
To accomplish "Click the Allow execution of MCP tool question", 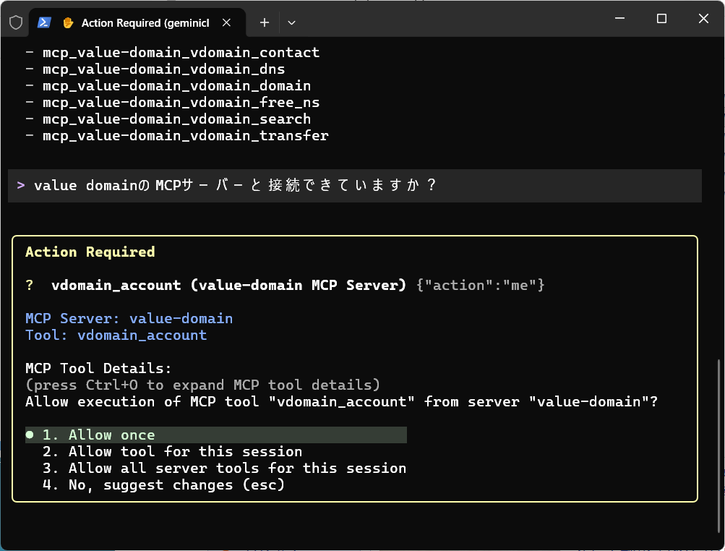I will click(x=342, y=401).
